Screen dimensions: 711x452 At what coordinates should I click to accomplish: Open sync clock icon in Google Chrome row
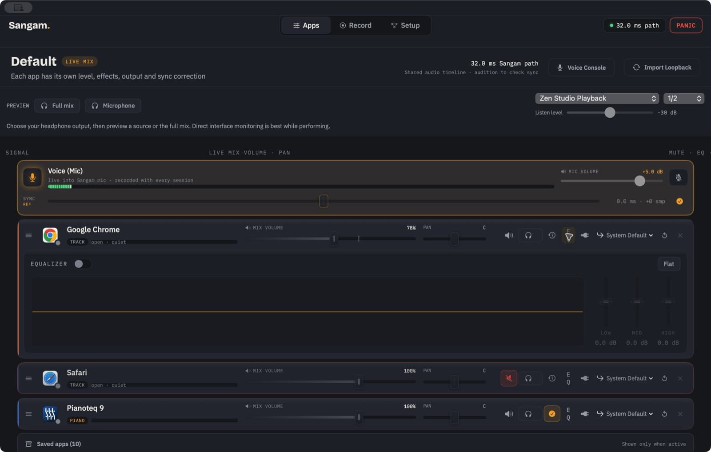pyautogui.click(x=552, y=235)
